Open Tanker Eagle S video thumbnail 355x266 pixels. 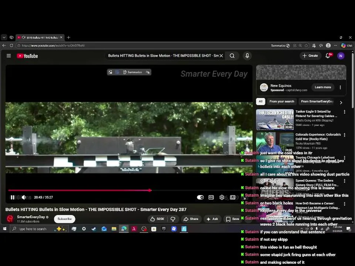pyautogui.click(x=275, y=120)
